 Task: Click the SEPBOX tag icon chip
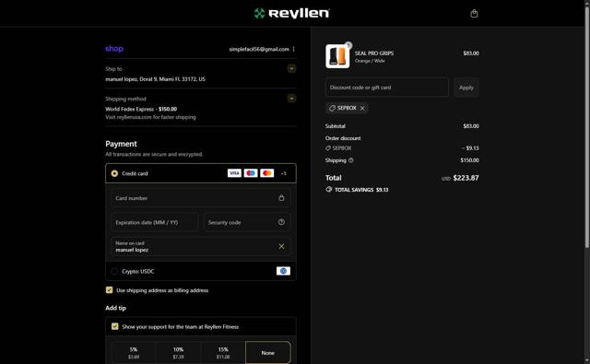(x=332, y=109)
